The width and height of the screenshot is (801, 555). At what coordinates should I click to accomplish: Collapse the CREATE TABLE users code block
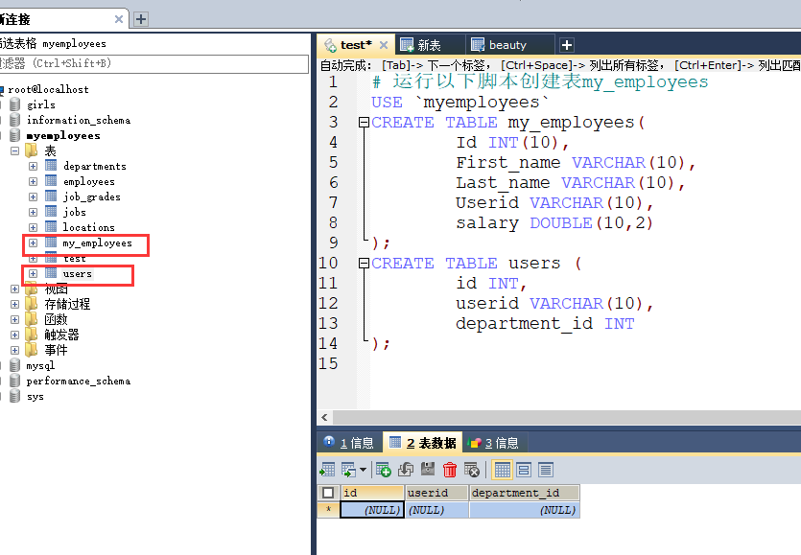(364, 263)
